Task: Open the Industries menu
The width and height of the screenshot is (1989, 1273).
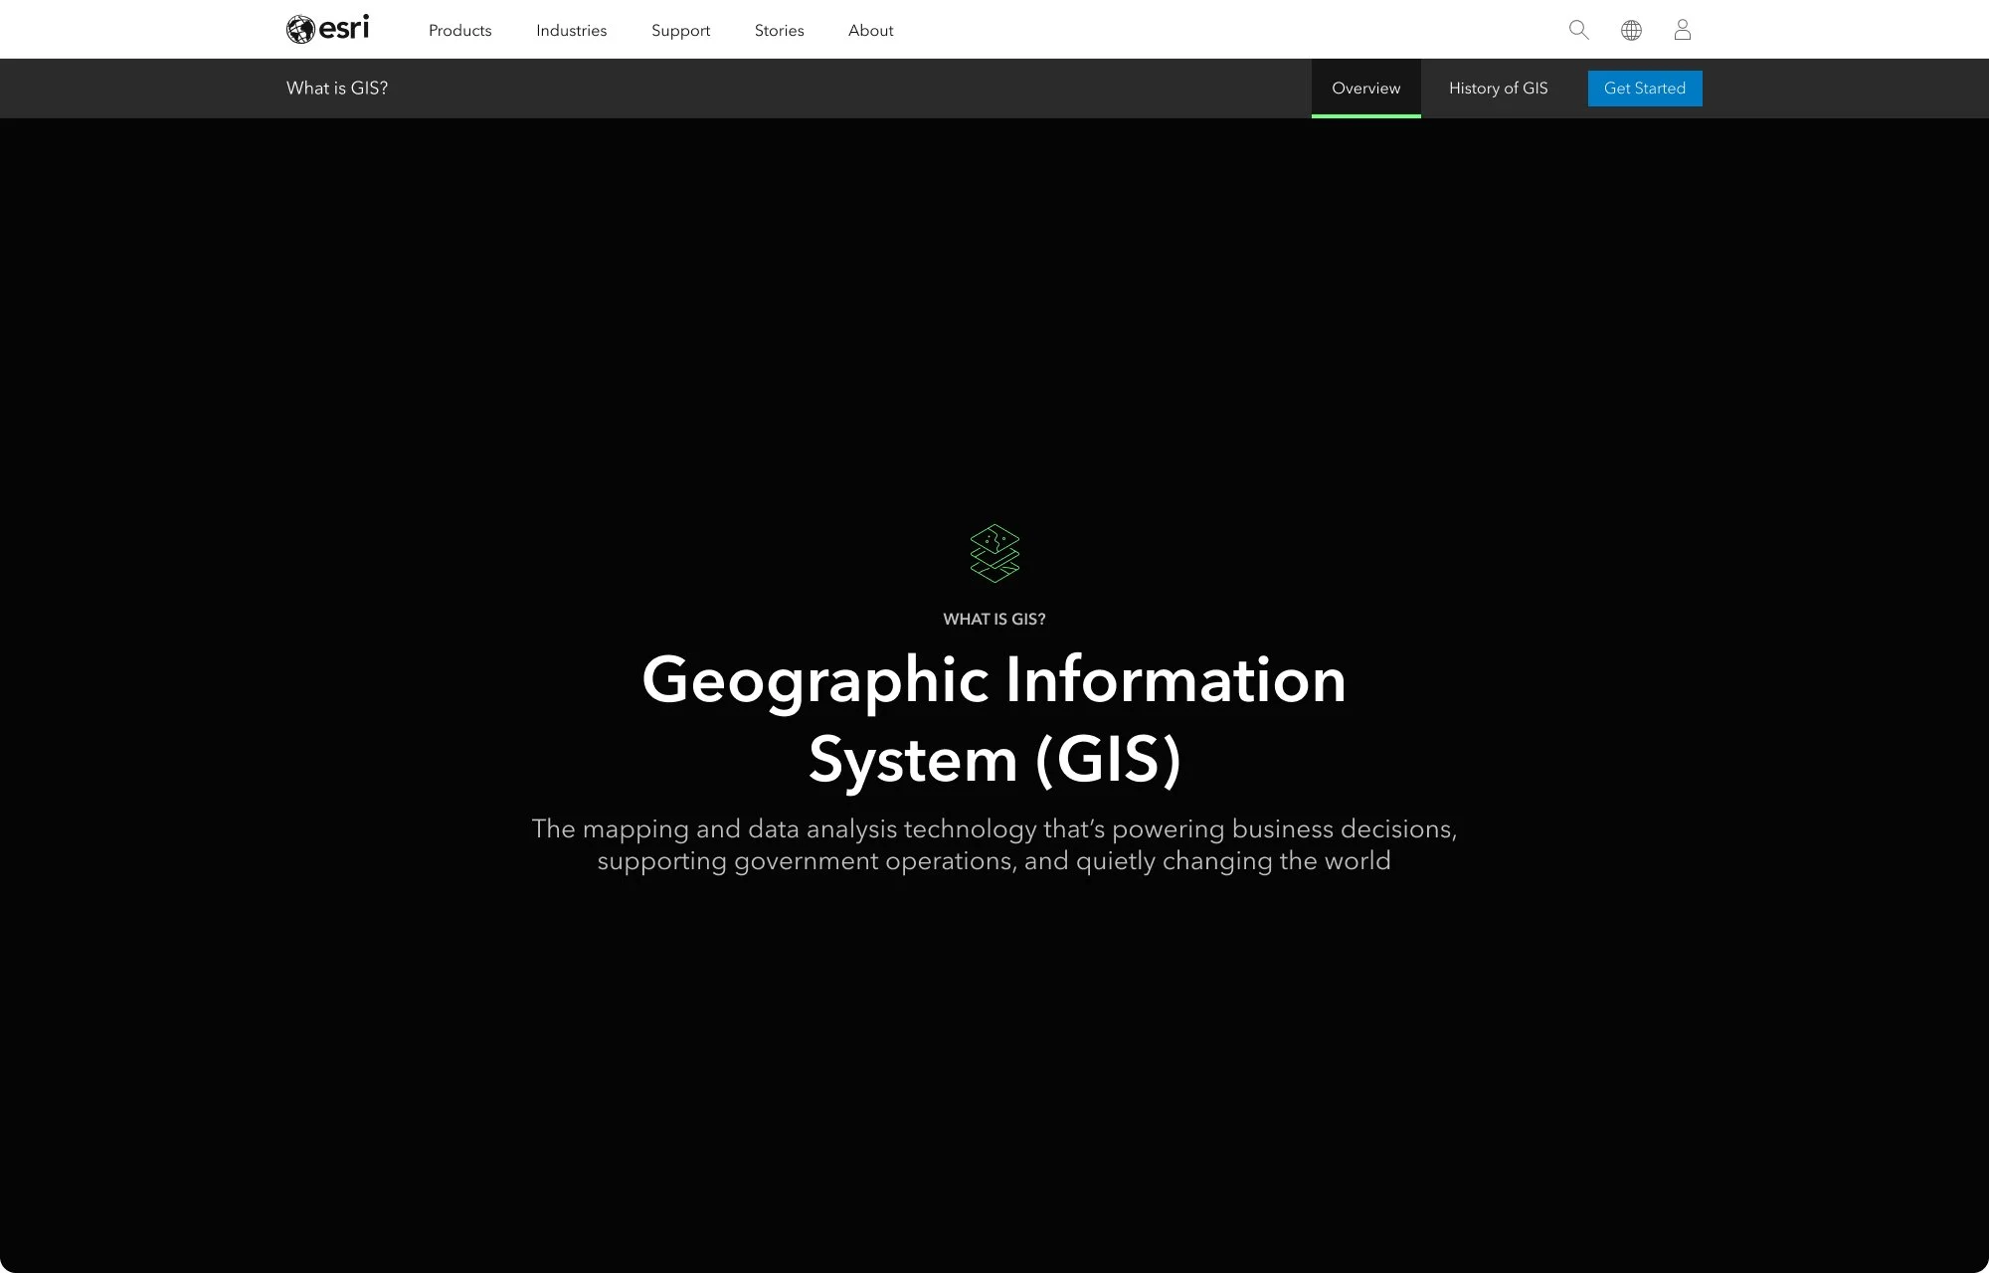Action: click(571, 30)
